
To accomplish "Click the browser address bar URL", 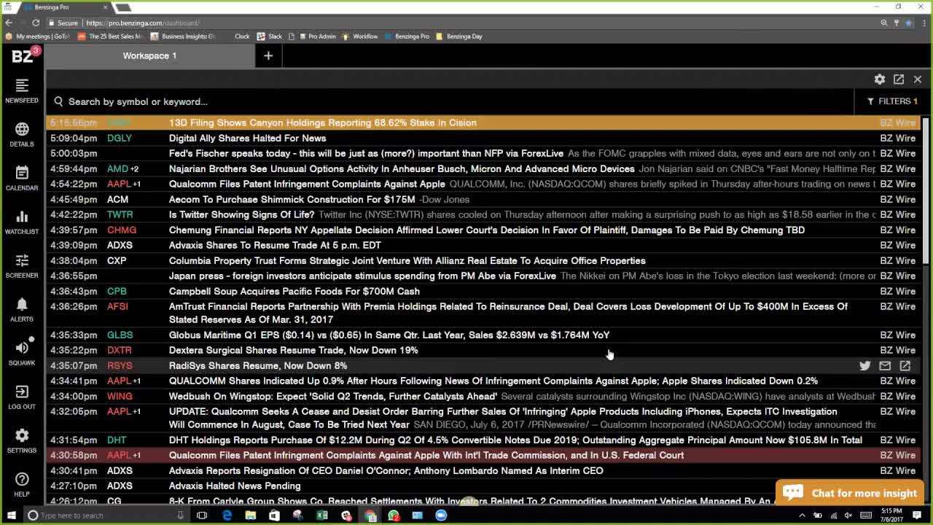I will pyautogui.click(x=143, y=23).
